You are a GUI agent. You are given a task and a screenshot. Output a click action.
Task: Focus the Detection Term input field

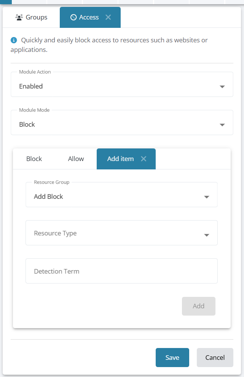(x=121, y=271)
